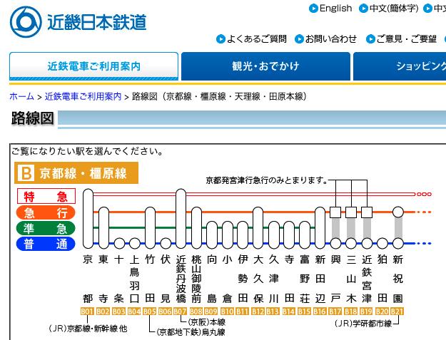Viewport: 446px width, 340px height.
Task: Click the 桃山御陵前 station name
Action: coord(196,279)
